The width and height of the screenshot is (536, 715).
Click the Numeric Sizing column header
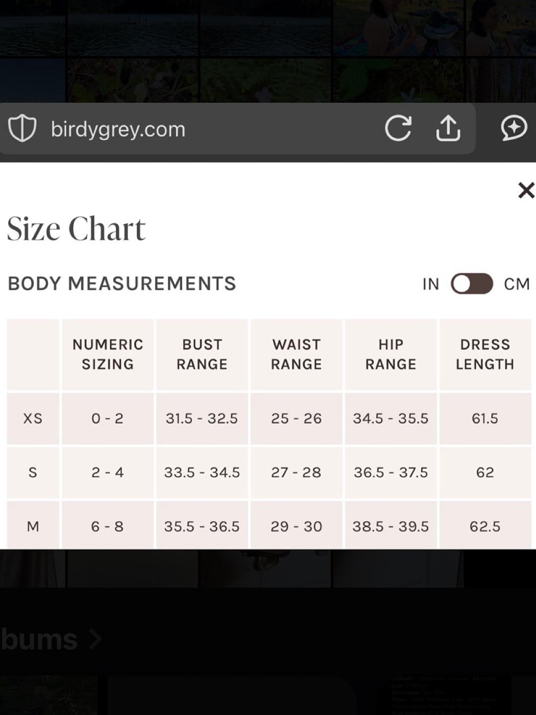click(x=108, y=355)
